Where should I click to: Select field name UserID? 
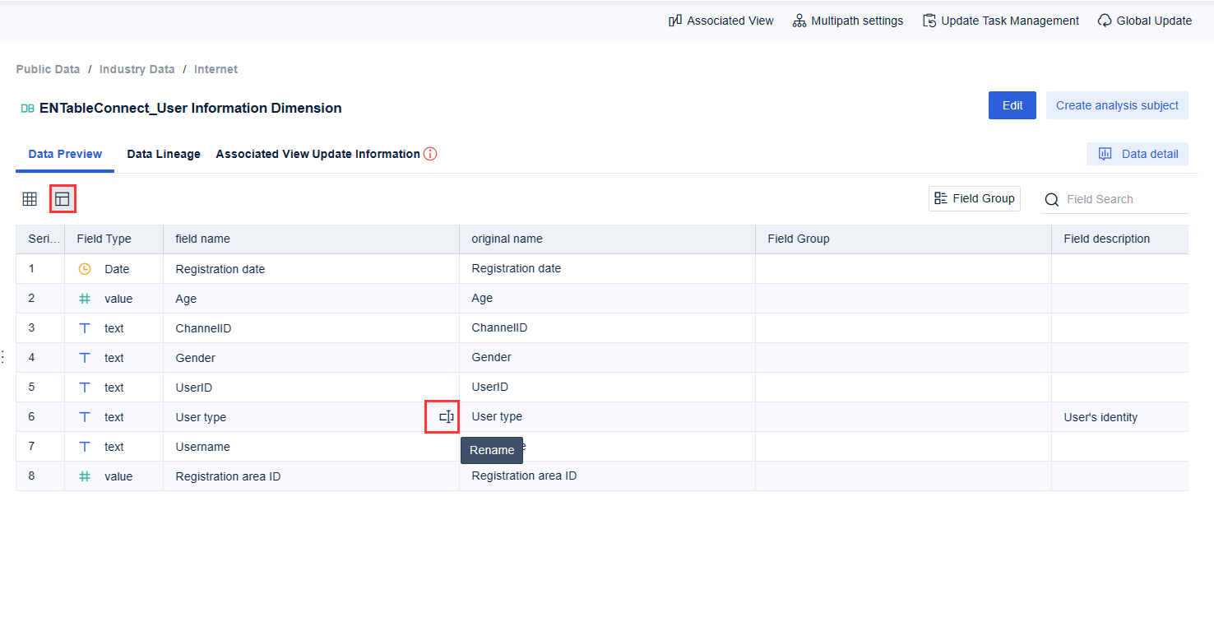pyautogui.click(x=193, y=388)
